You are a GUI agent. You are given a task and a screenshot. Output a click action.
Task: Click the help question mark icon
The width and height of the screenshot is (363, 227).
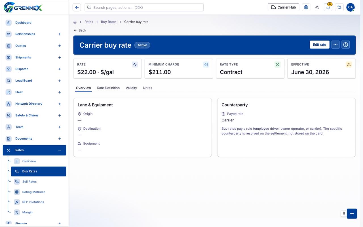click(x=345, y=45)
